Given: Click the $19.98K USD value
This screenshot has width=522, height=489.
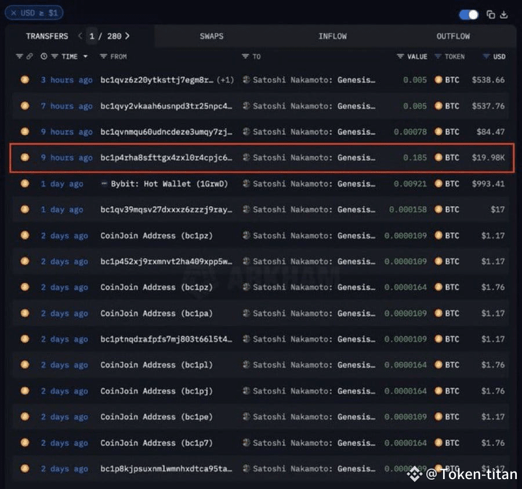Looking at the screenshot, I should pos(488,157).
